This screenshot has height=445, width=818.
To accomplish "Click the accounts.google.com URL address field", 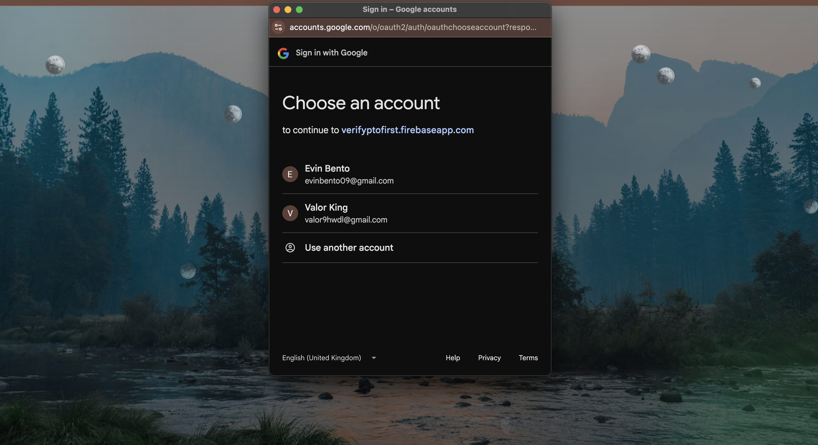I will coord(412,27).
